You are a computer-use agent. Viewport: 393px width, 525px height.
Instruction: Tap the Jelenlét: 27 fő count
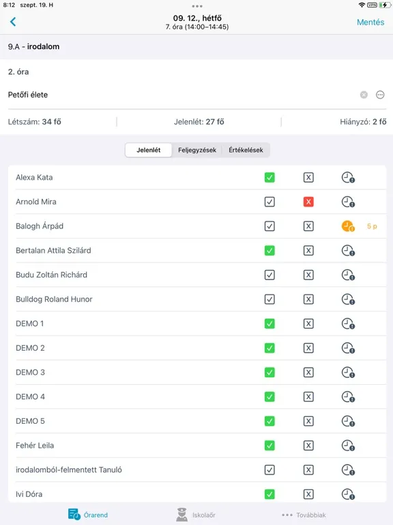coord(199,122)
